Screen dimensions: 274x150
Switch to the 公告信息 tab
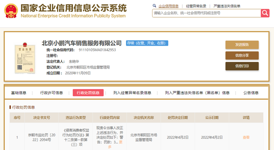coord(251,93)
